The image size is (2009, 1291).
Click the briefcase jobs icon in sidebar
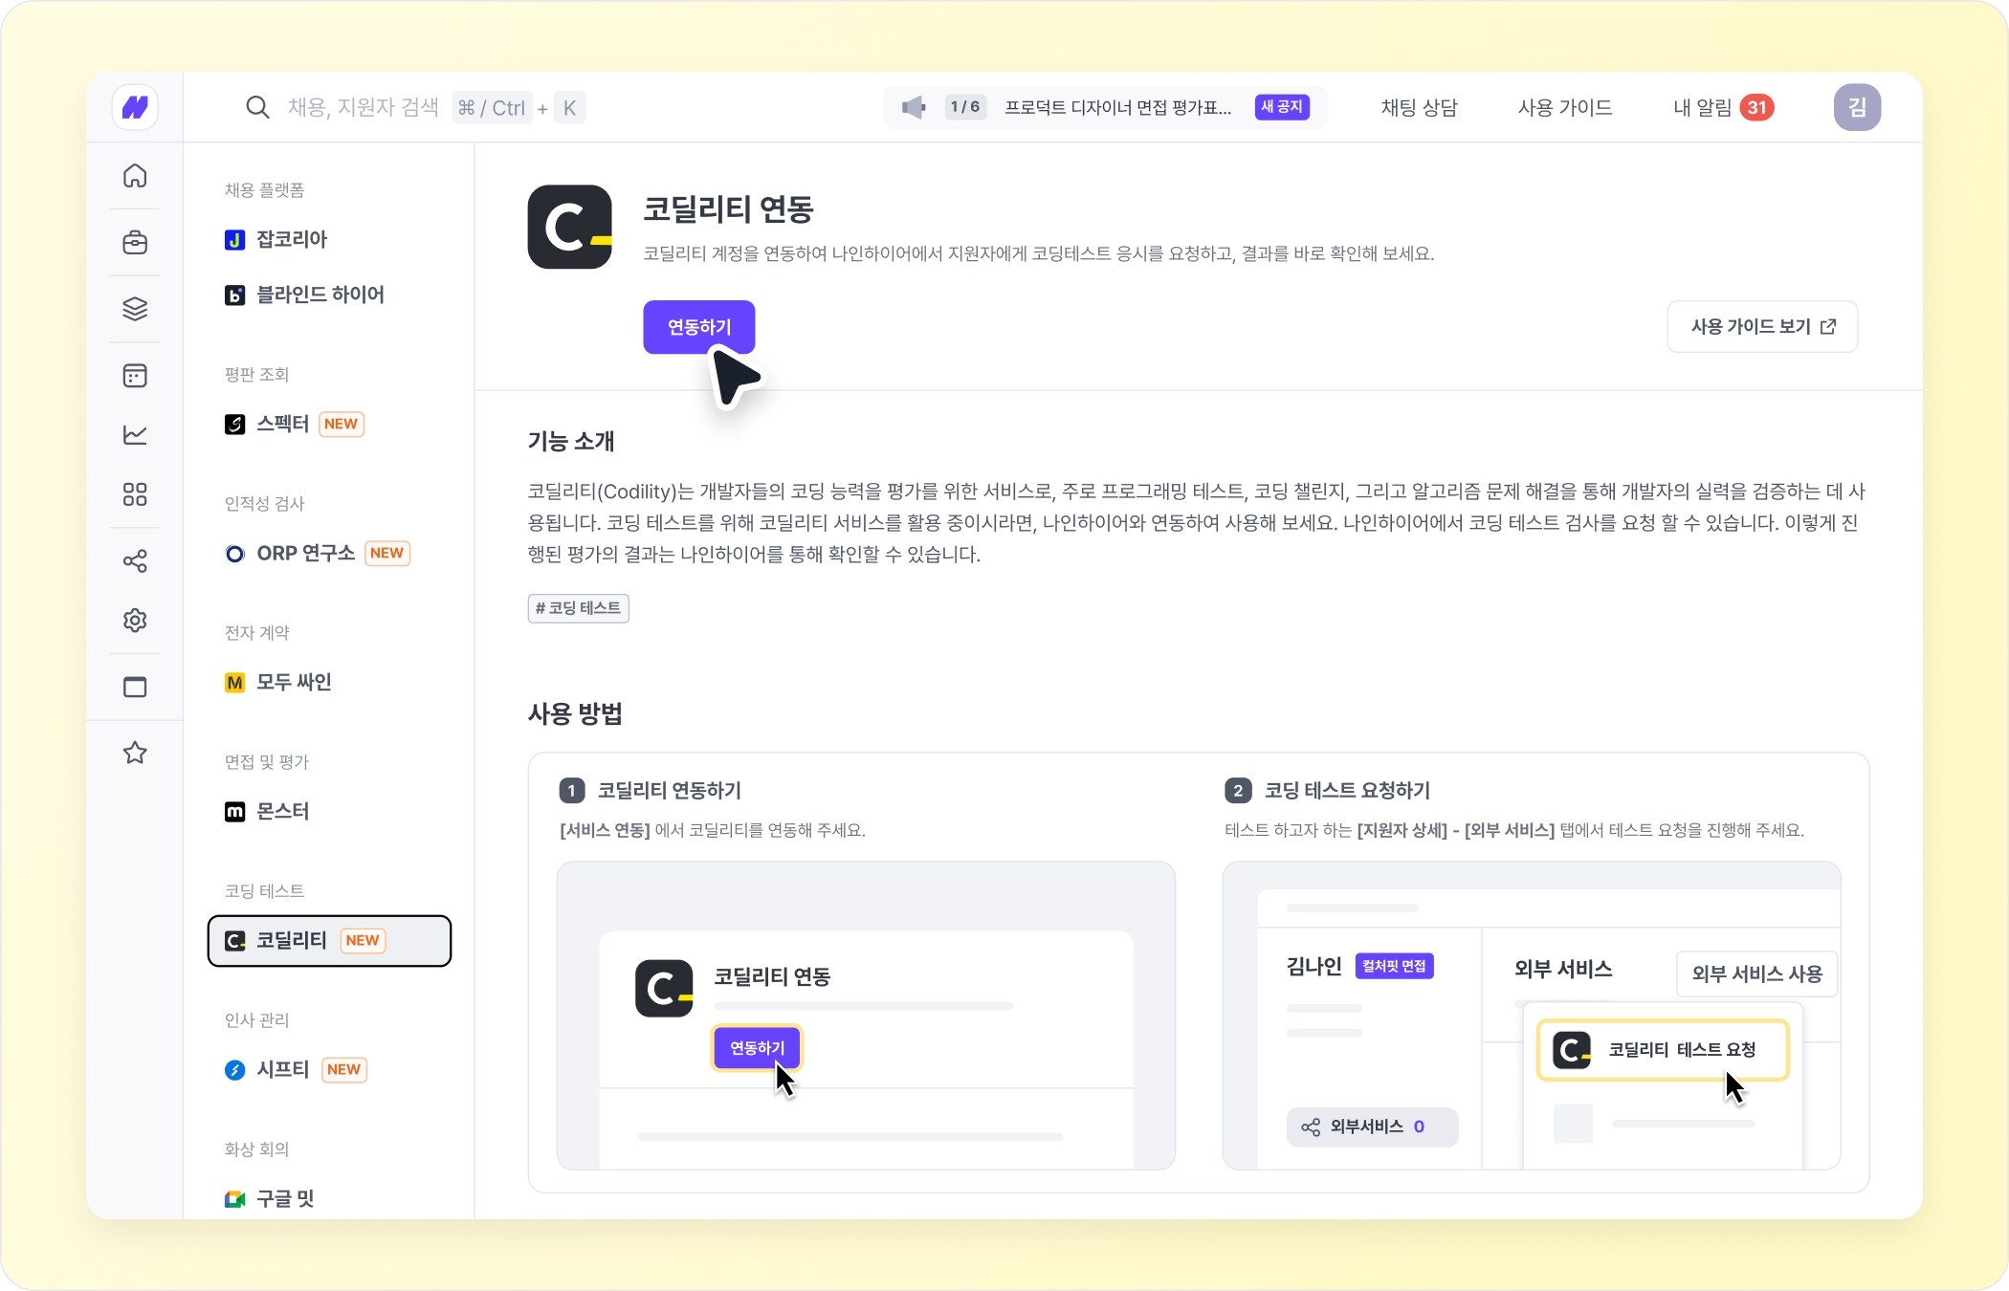135,243
